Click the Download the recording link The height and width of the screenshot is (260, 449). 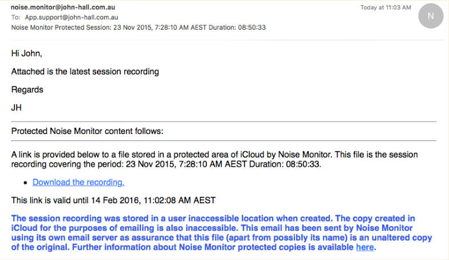(78, 183)
